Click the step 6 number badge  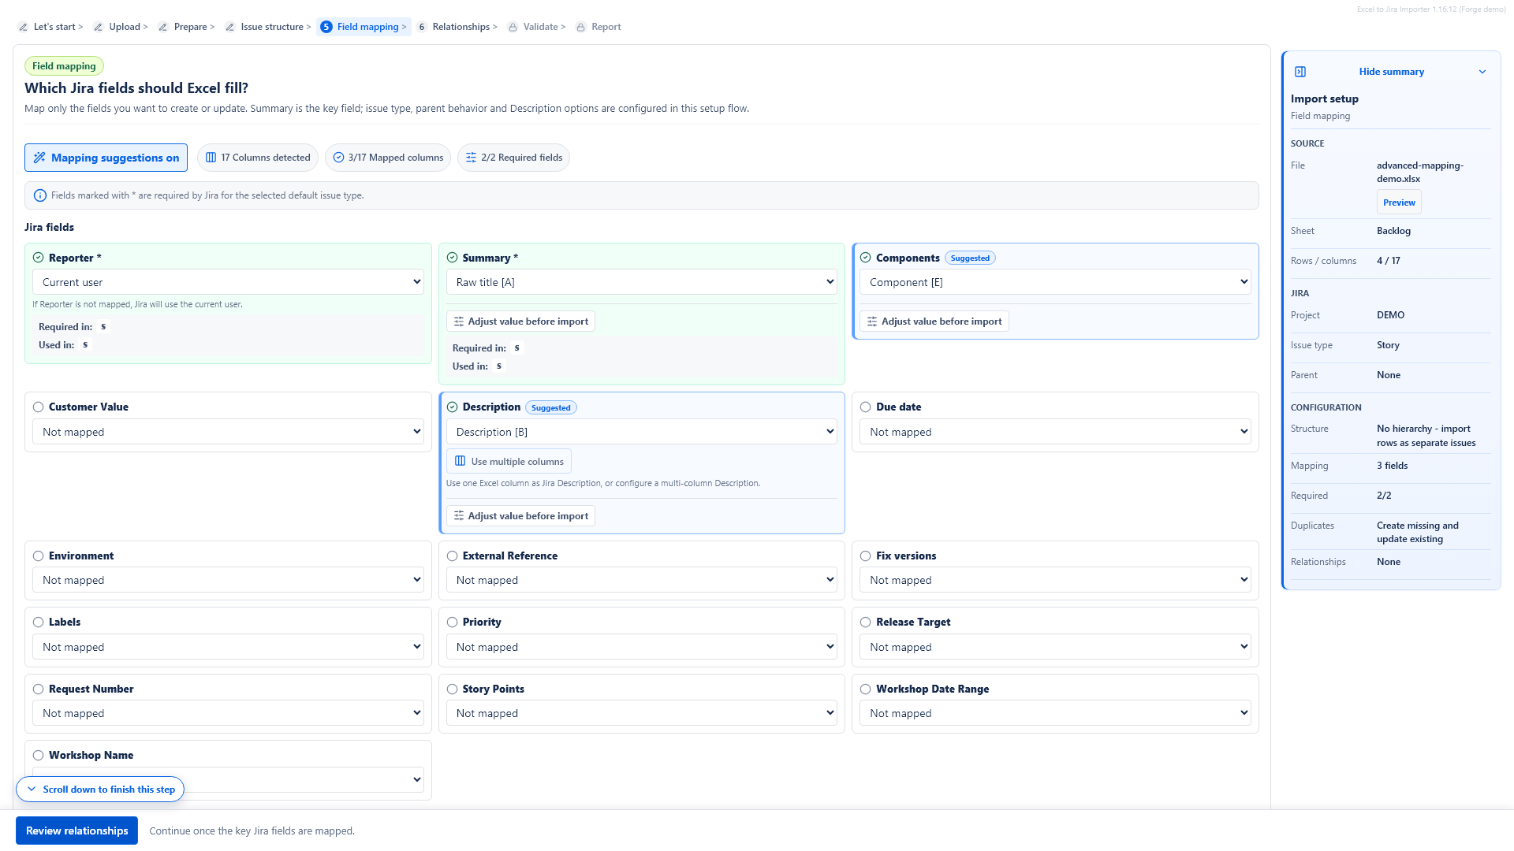click(422, 27)
